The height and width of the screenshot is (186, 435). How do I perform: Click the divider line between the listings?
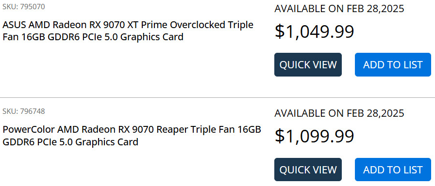[217, 97]
